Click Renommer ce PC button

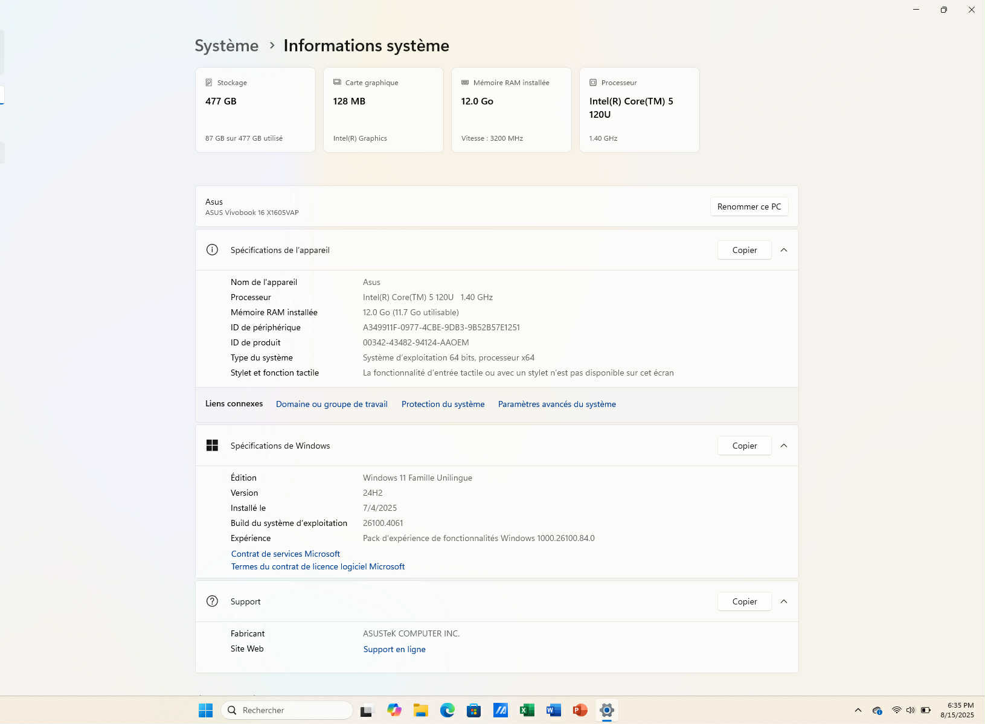point(749,207)
